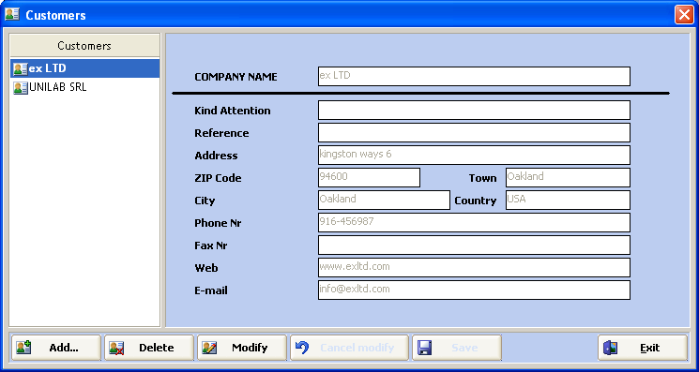This screenshot has height=372, width=699.
Task: Click the Customers list column header
Action: click(84, 45)
